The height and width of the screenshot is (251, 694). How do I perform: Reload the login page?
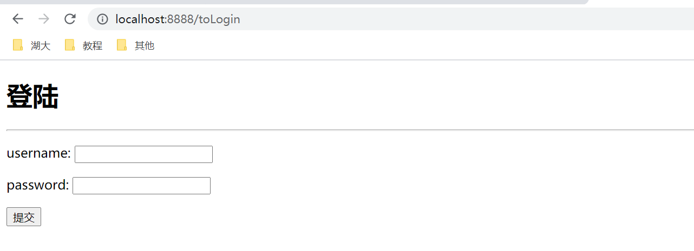[70, 19]
